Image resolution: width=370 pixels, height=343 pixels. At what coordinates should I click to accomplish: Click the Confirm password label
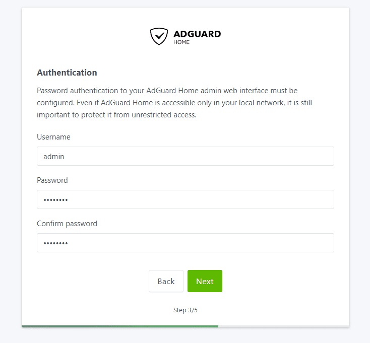(67, 224)
